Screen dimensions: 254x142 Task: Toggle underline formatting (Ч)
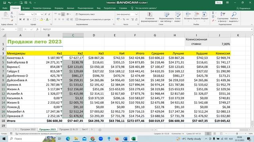(28, 19)
